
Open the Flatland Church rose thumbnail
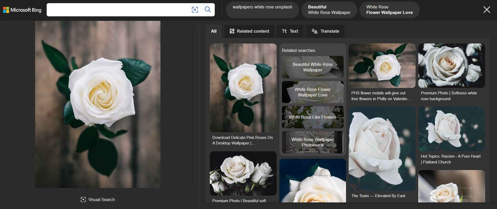(451, 129)
